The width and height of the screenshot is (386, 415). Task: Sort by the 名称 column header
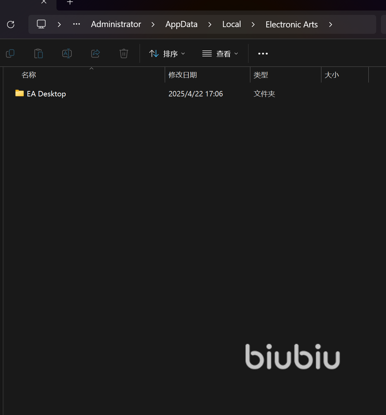(x=29, y=75)
